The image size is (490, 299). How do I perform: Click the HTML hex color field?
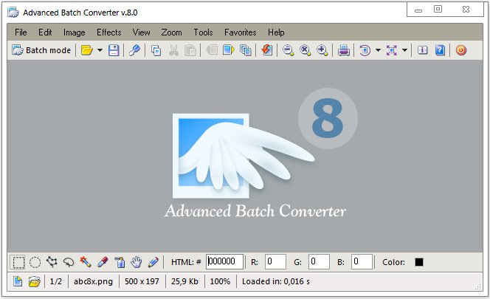coord(224,261)
